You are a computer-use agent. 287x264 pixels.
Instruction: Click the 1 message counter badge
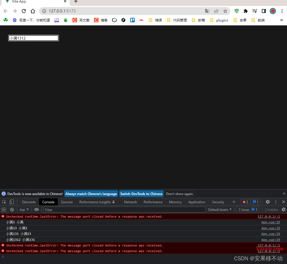[256, 202]
